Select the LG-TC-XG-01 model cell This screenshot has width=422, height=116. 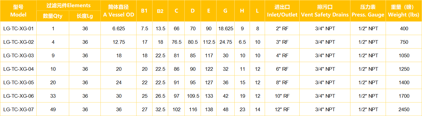(18, 28)
